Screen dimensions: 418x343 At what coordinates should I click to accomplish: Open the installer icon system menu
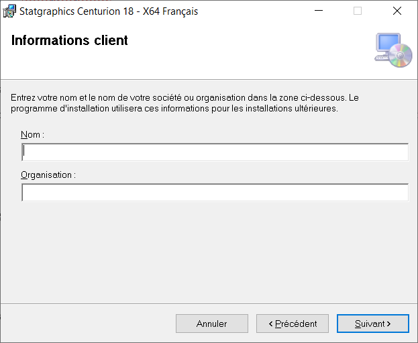9,11
